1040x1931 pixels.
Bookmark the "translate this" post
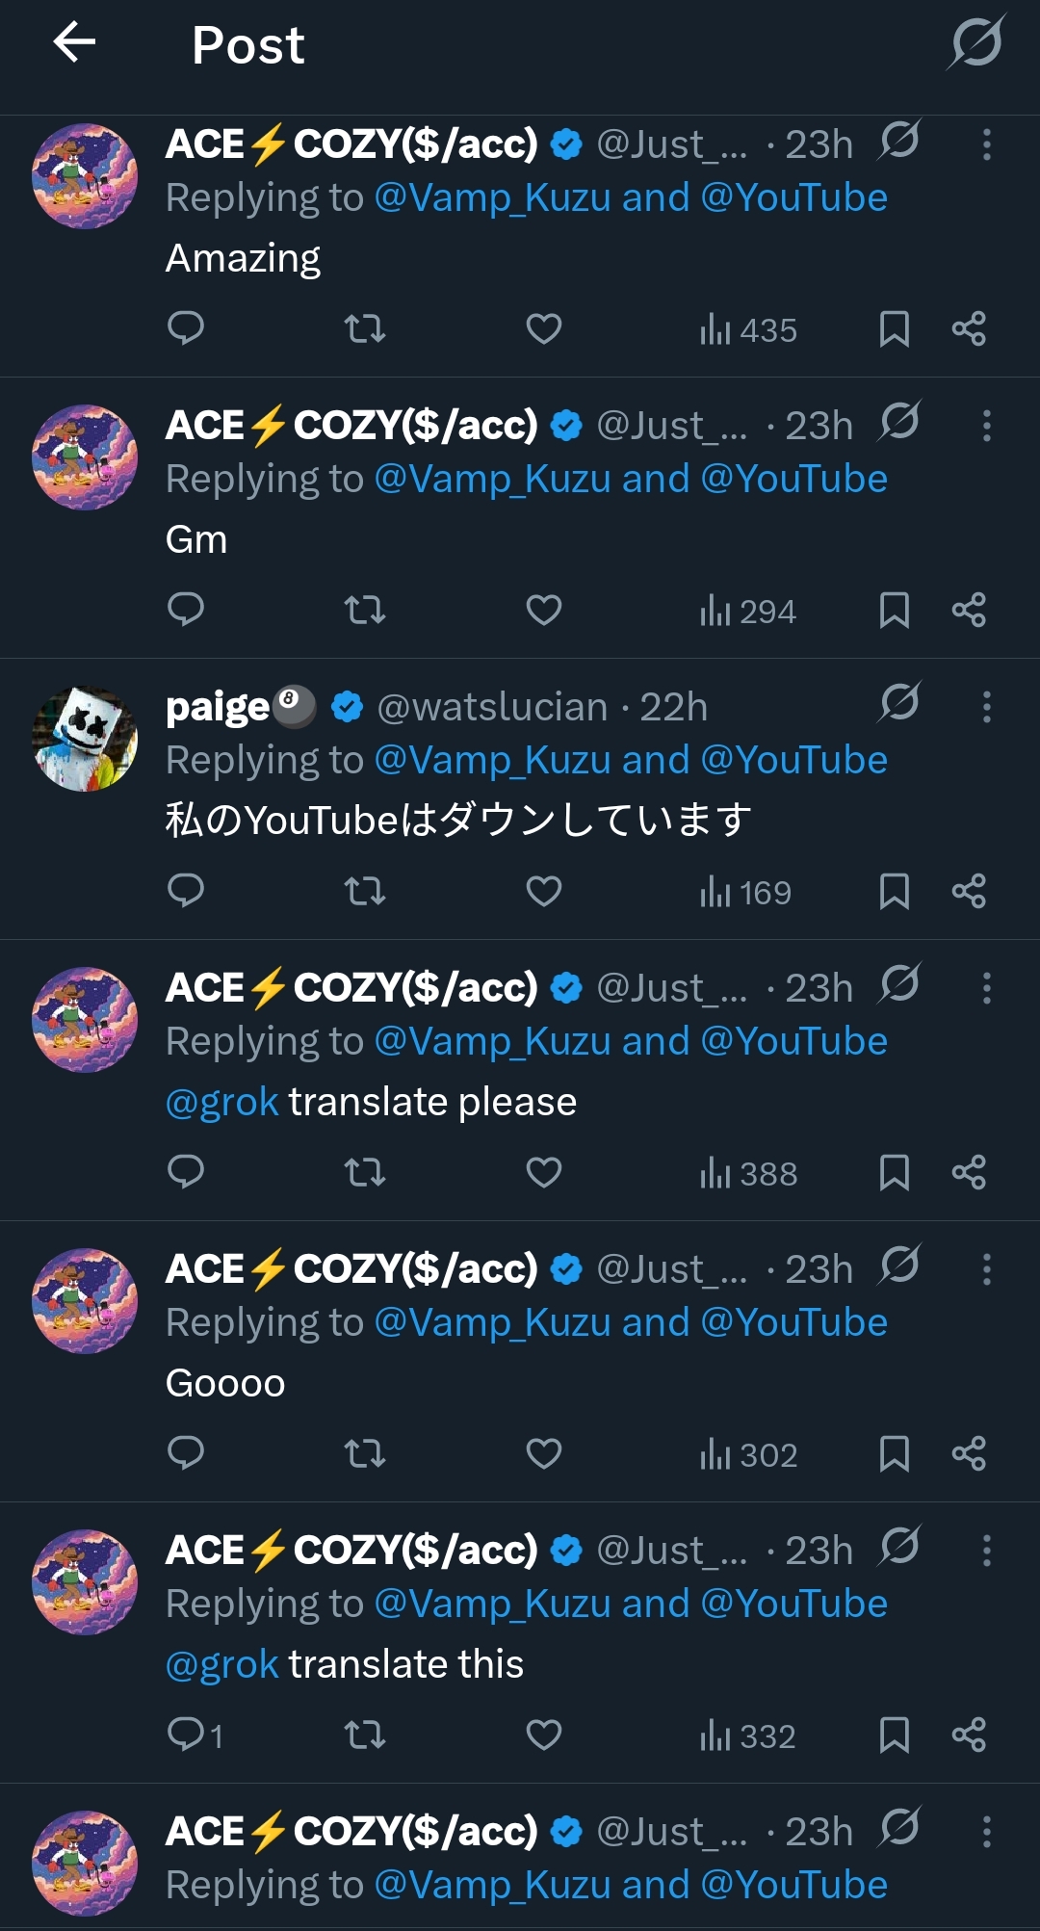coord(895,1735)
